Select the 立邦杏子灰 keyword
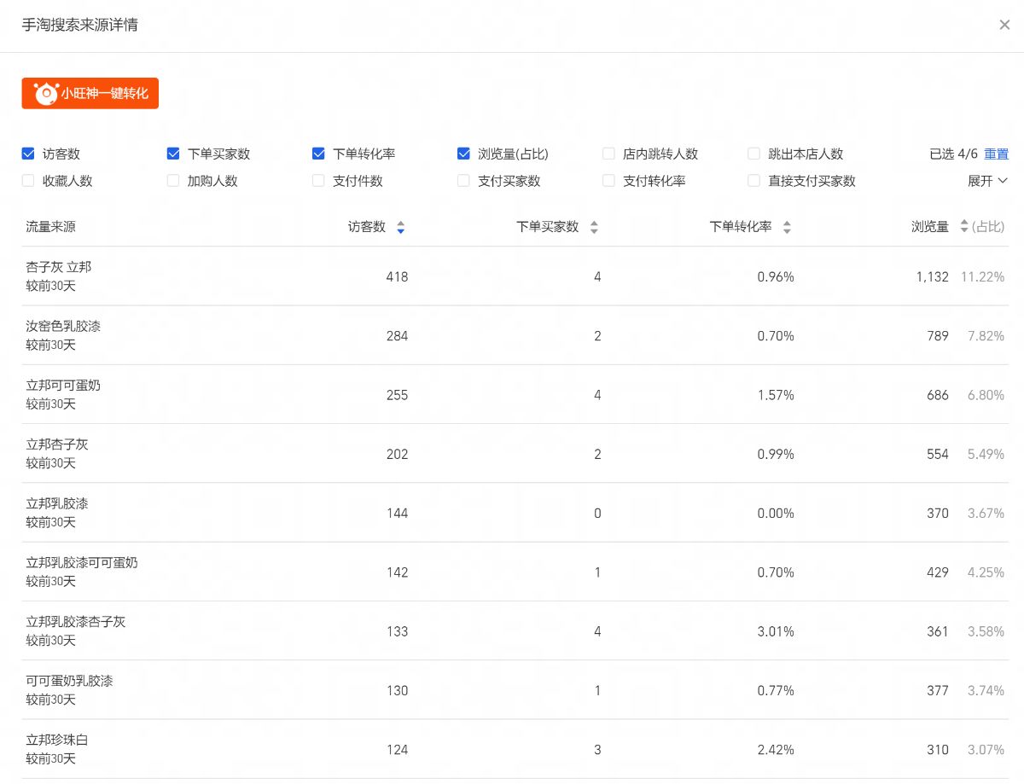 pos(57,444)
